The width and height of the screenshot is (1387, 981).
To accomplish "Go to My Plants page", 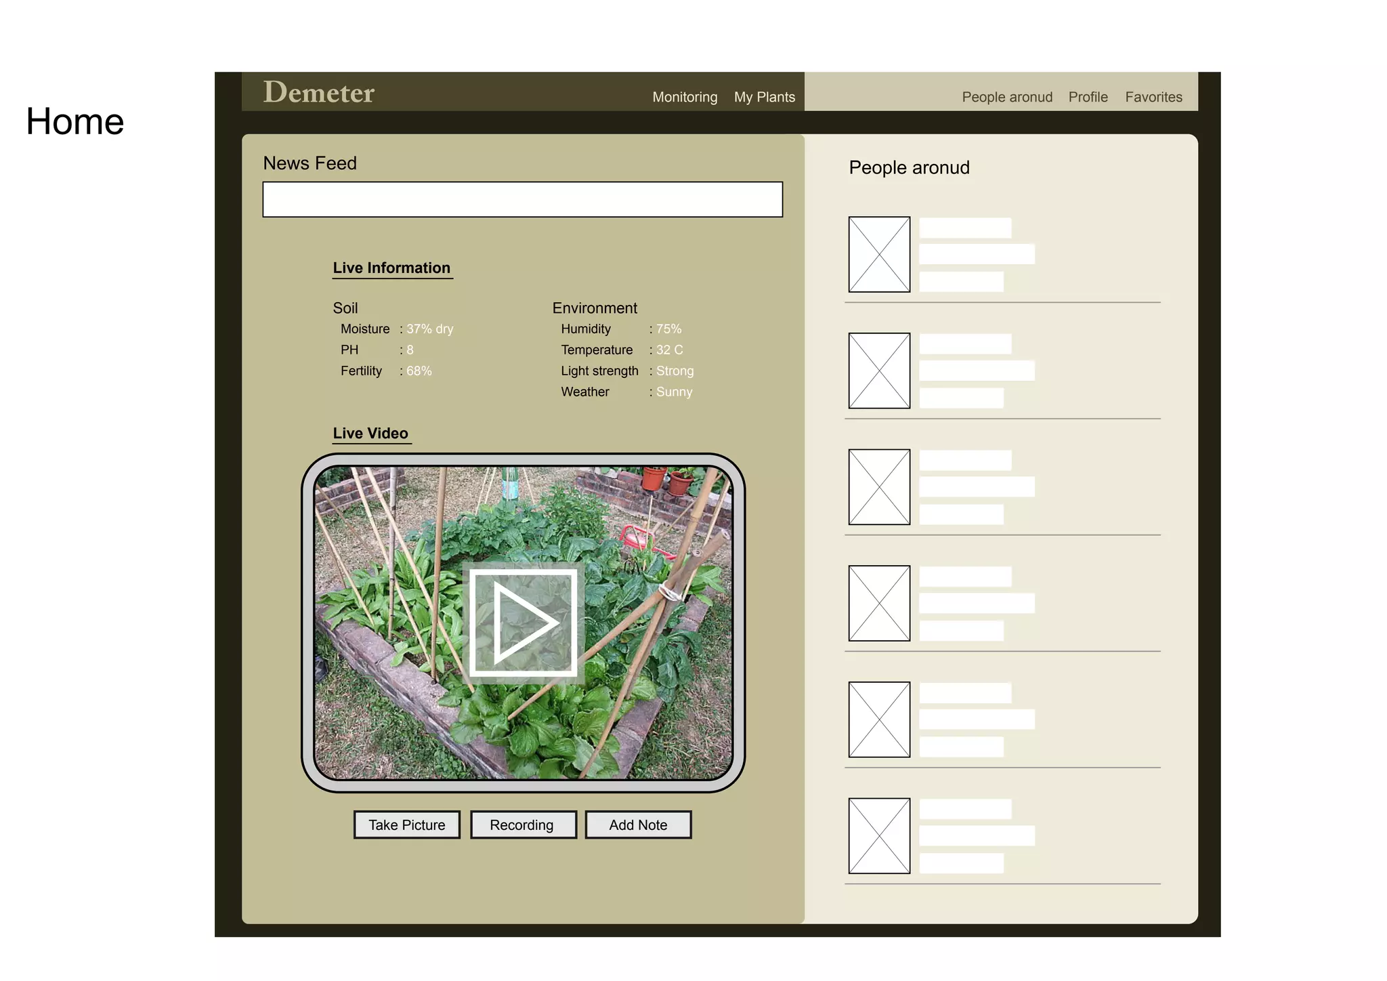I will pyautogui.click(x=764, y=97).
